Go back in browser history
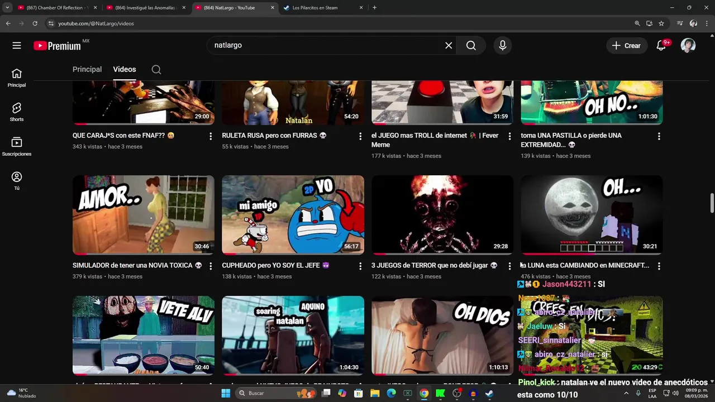 (x=8, y=23)
